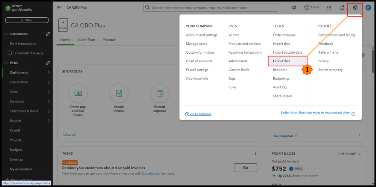Open Budgets in the left menu
This screenshot has width=376, height=187.
[x=16, y=150]
